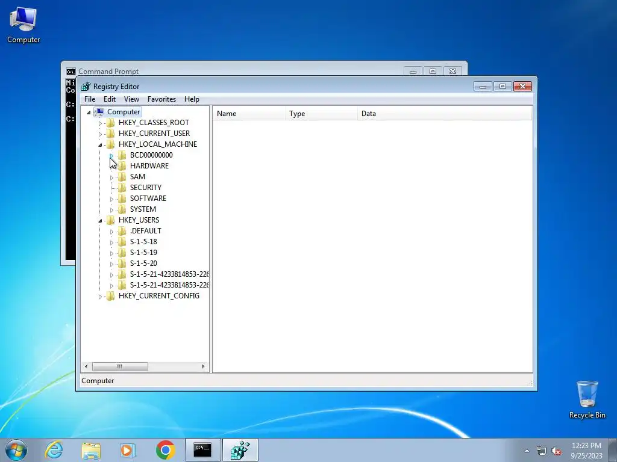Click the BCD00000000 folder icon
Screen dimensions: 617x462
(122, 155)
